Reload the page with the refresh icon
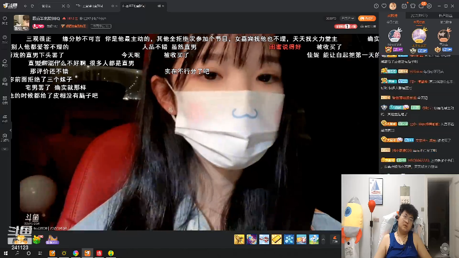459x258 pixels. click(32, 6)
